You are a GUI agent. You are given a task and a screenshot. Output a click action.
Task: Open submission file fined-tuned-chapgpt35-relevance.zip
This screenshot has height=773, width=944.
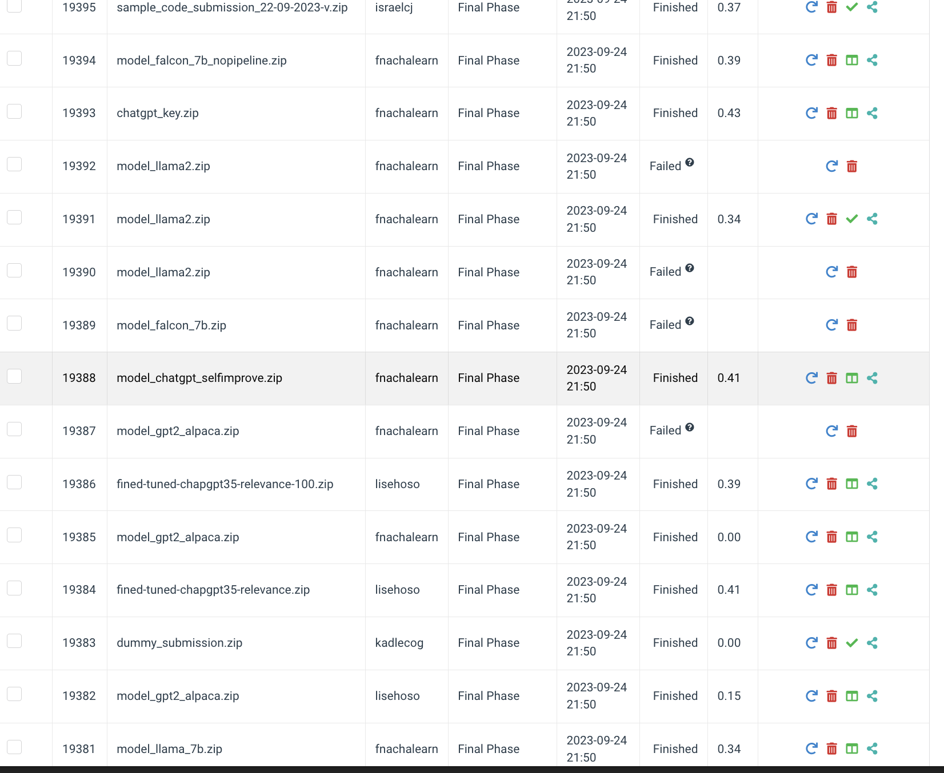pos(213,590)
